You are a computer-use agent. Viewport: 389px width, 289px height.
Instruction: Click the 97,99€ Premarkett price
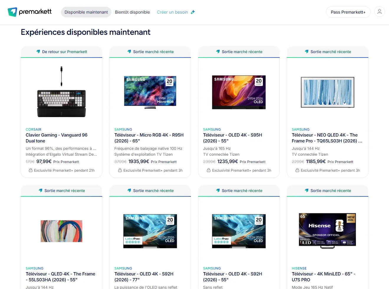(44, 162)
